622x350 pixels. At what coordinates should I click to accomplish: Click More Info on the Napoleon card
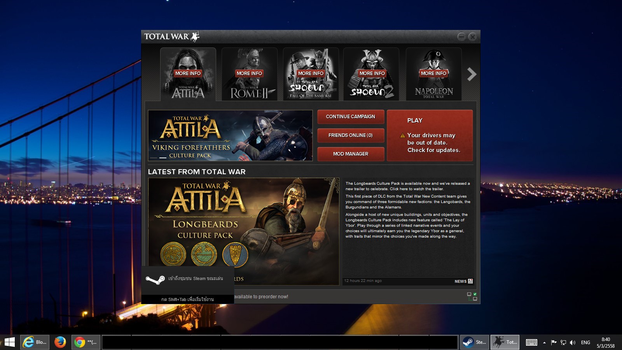point(434,73)
